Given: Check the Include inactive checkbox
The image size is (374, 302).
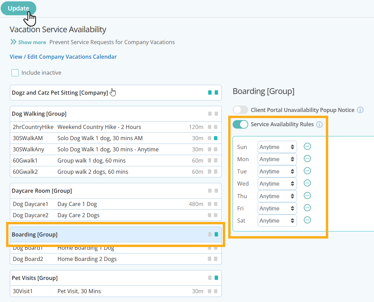Looking at the screenshot, I should [x=15, y=73].
